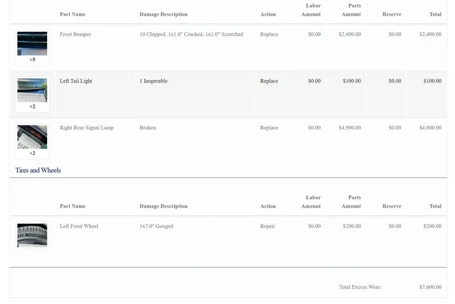Click the Left Front Wheel Repair action
455x304 pixels.
268,226
